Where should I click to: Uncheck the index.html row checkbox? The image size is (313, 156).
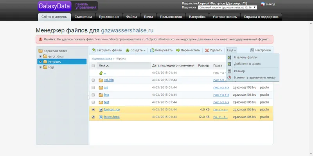(93, 117)
